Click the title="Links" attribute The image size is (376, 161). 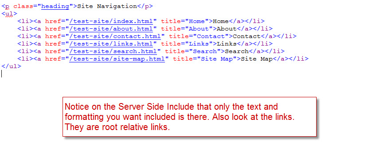coord(187,44)
